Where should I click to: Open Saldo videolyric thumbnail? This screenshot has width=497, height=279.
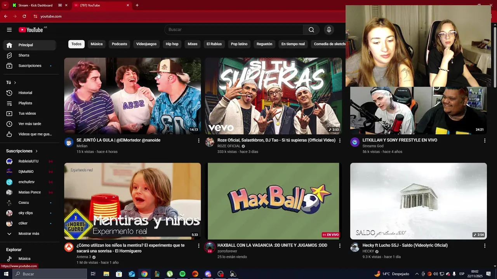tap(419, 201)
